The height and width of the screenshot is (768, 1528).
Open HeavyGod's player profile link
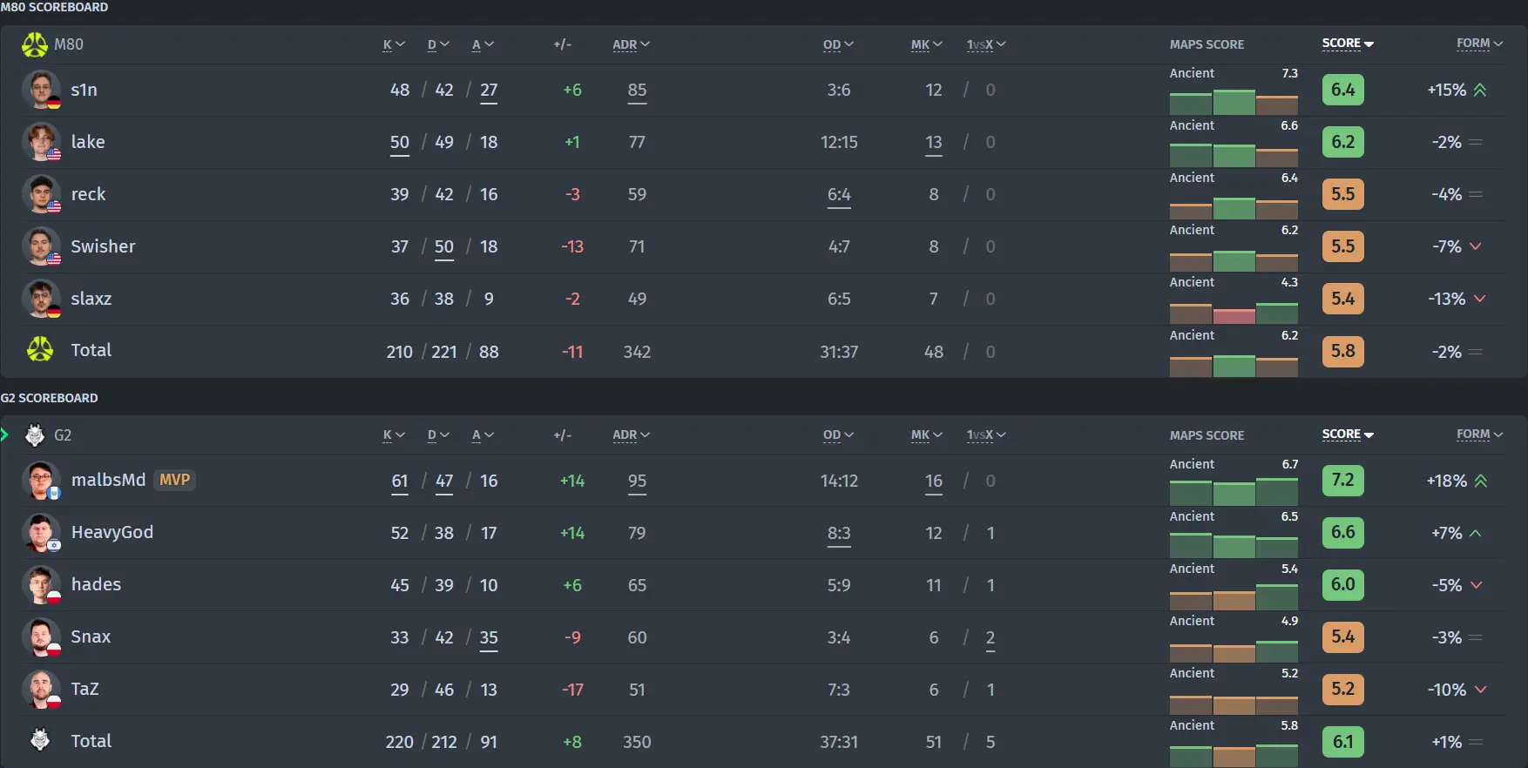[x=112, y=532]
